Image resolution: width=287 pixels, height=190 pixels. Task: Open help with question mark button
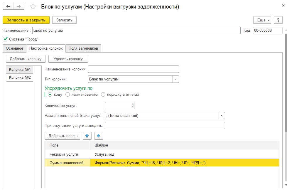278,20
